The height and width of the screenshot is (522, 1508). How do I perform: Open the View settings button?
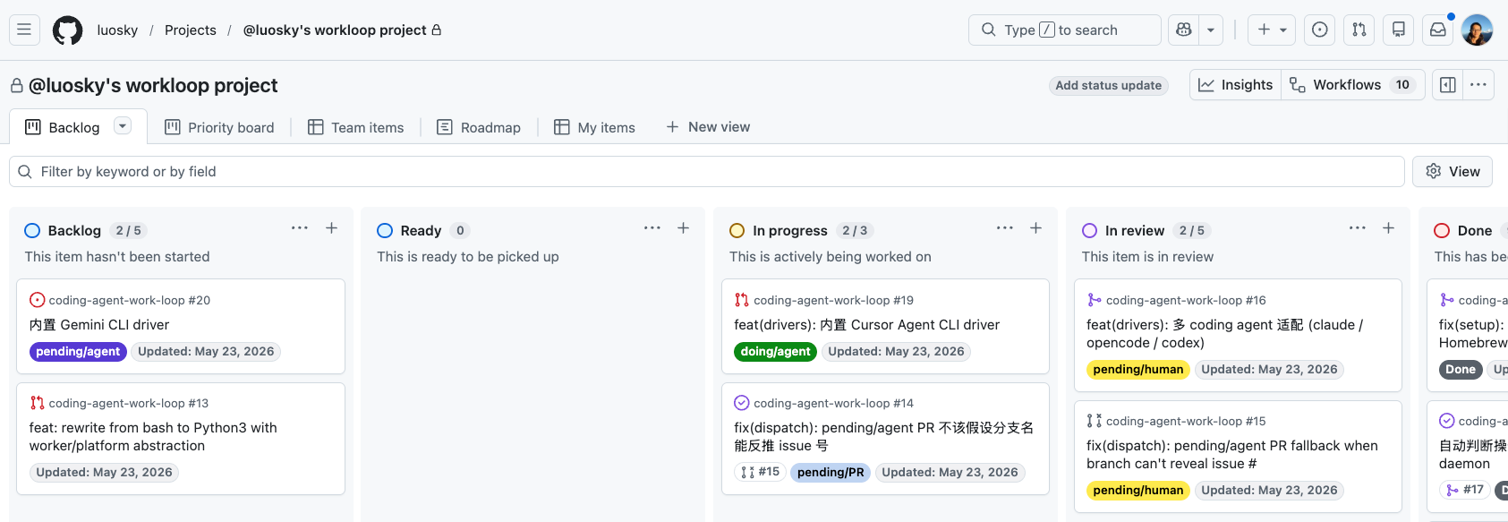tap(1453, 171)
